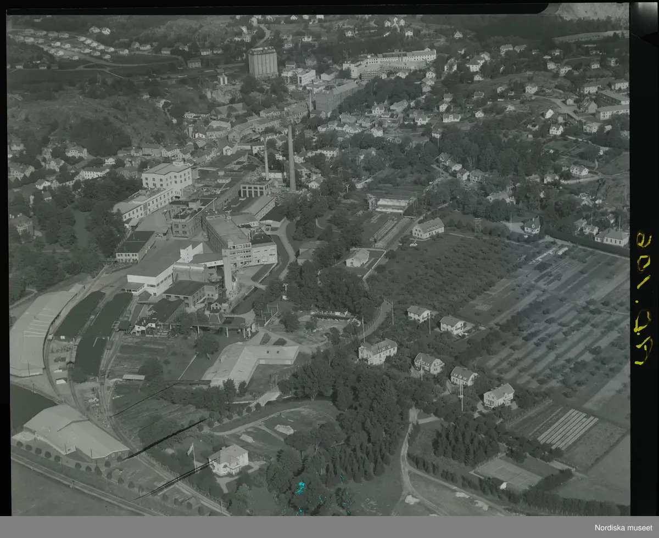Click the shorter chimney left of the tallest
This screenshot has width=659, height=538.
pos(266,159)
